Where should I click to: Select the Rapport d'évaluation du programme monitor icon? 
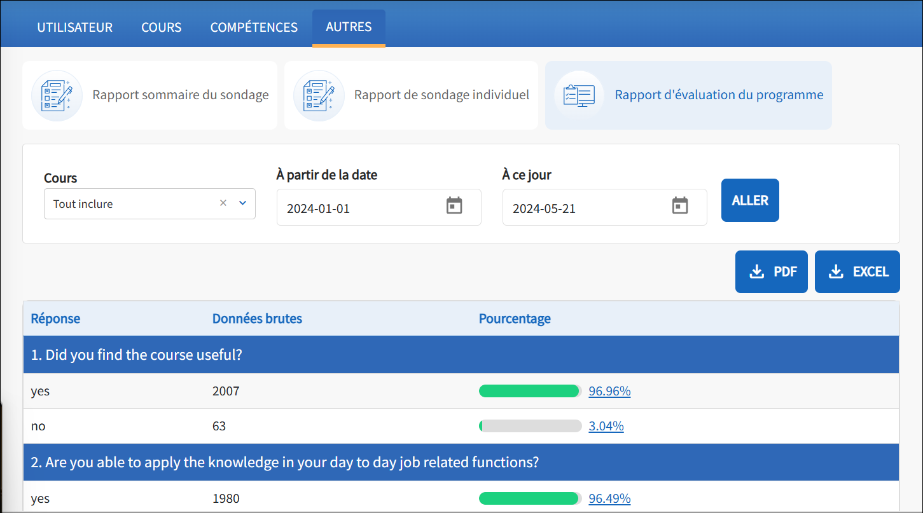coord(579,95)
